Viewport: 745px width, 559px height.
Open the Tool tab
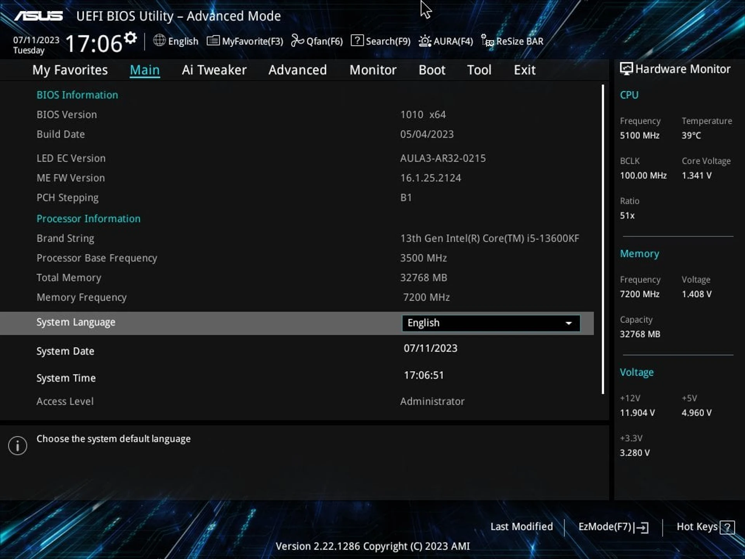click(x=479, y=70)
